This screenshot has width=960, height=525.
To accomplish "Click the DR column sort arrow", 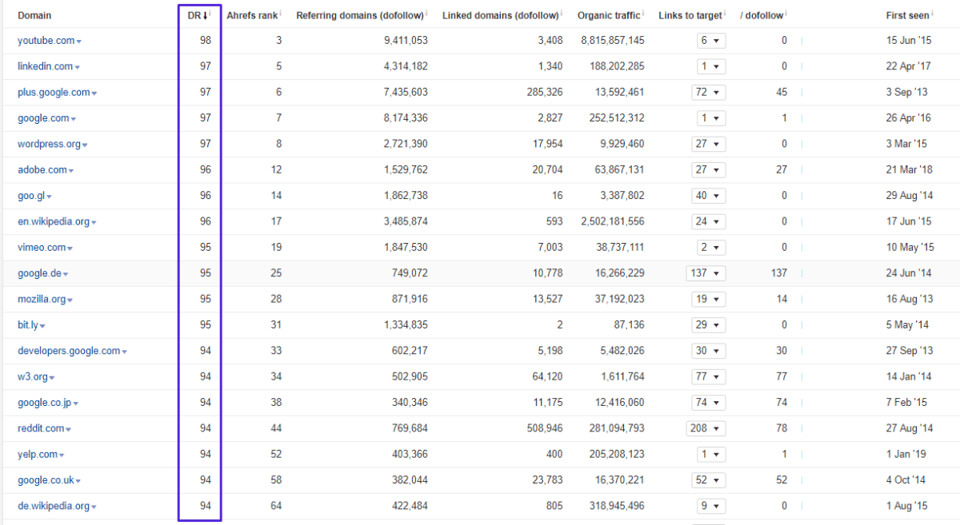I will point(206,15).
